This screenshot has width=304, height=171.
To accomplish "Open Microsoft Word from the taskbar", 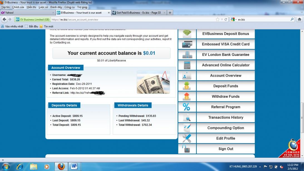I will 74,166.
